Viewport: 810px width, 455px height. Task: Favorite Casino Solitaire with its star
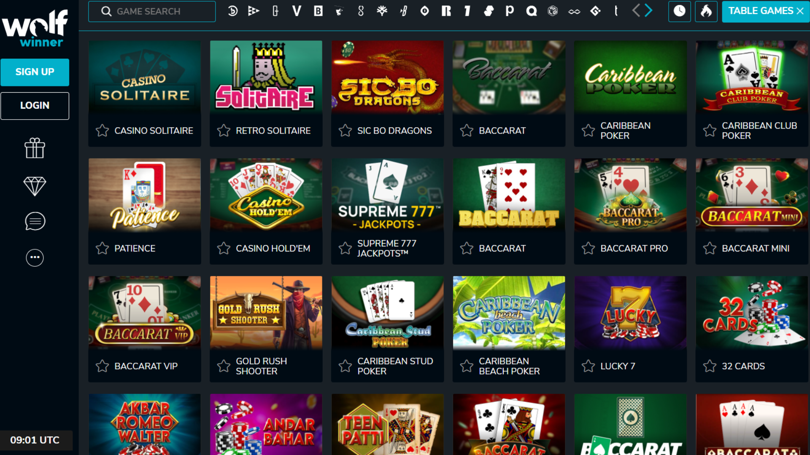[x=102, y=131]
